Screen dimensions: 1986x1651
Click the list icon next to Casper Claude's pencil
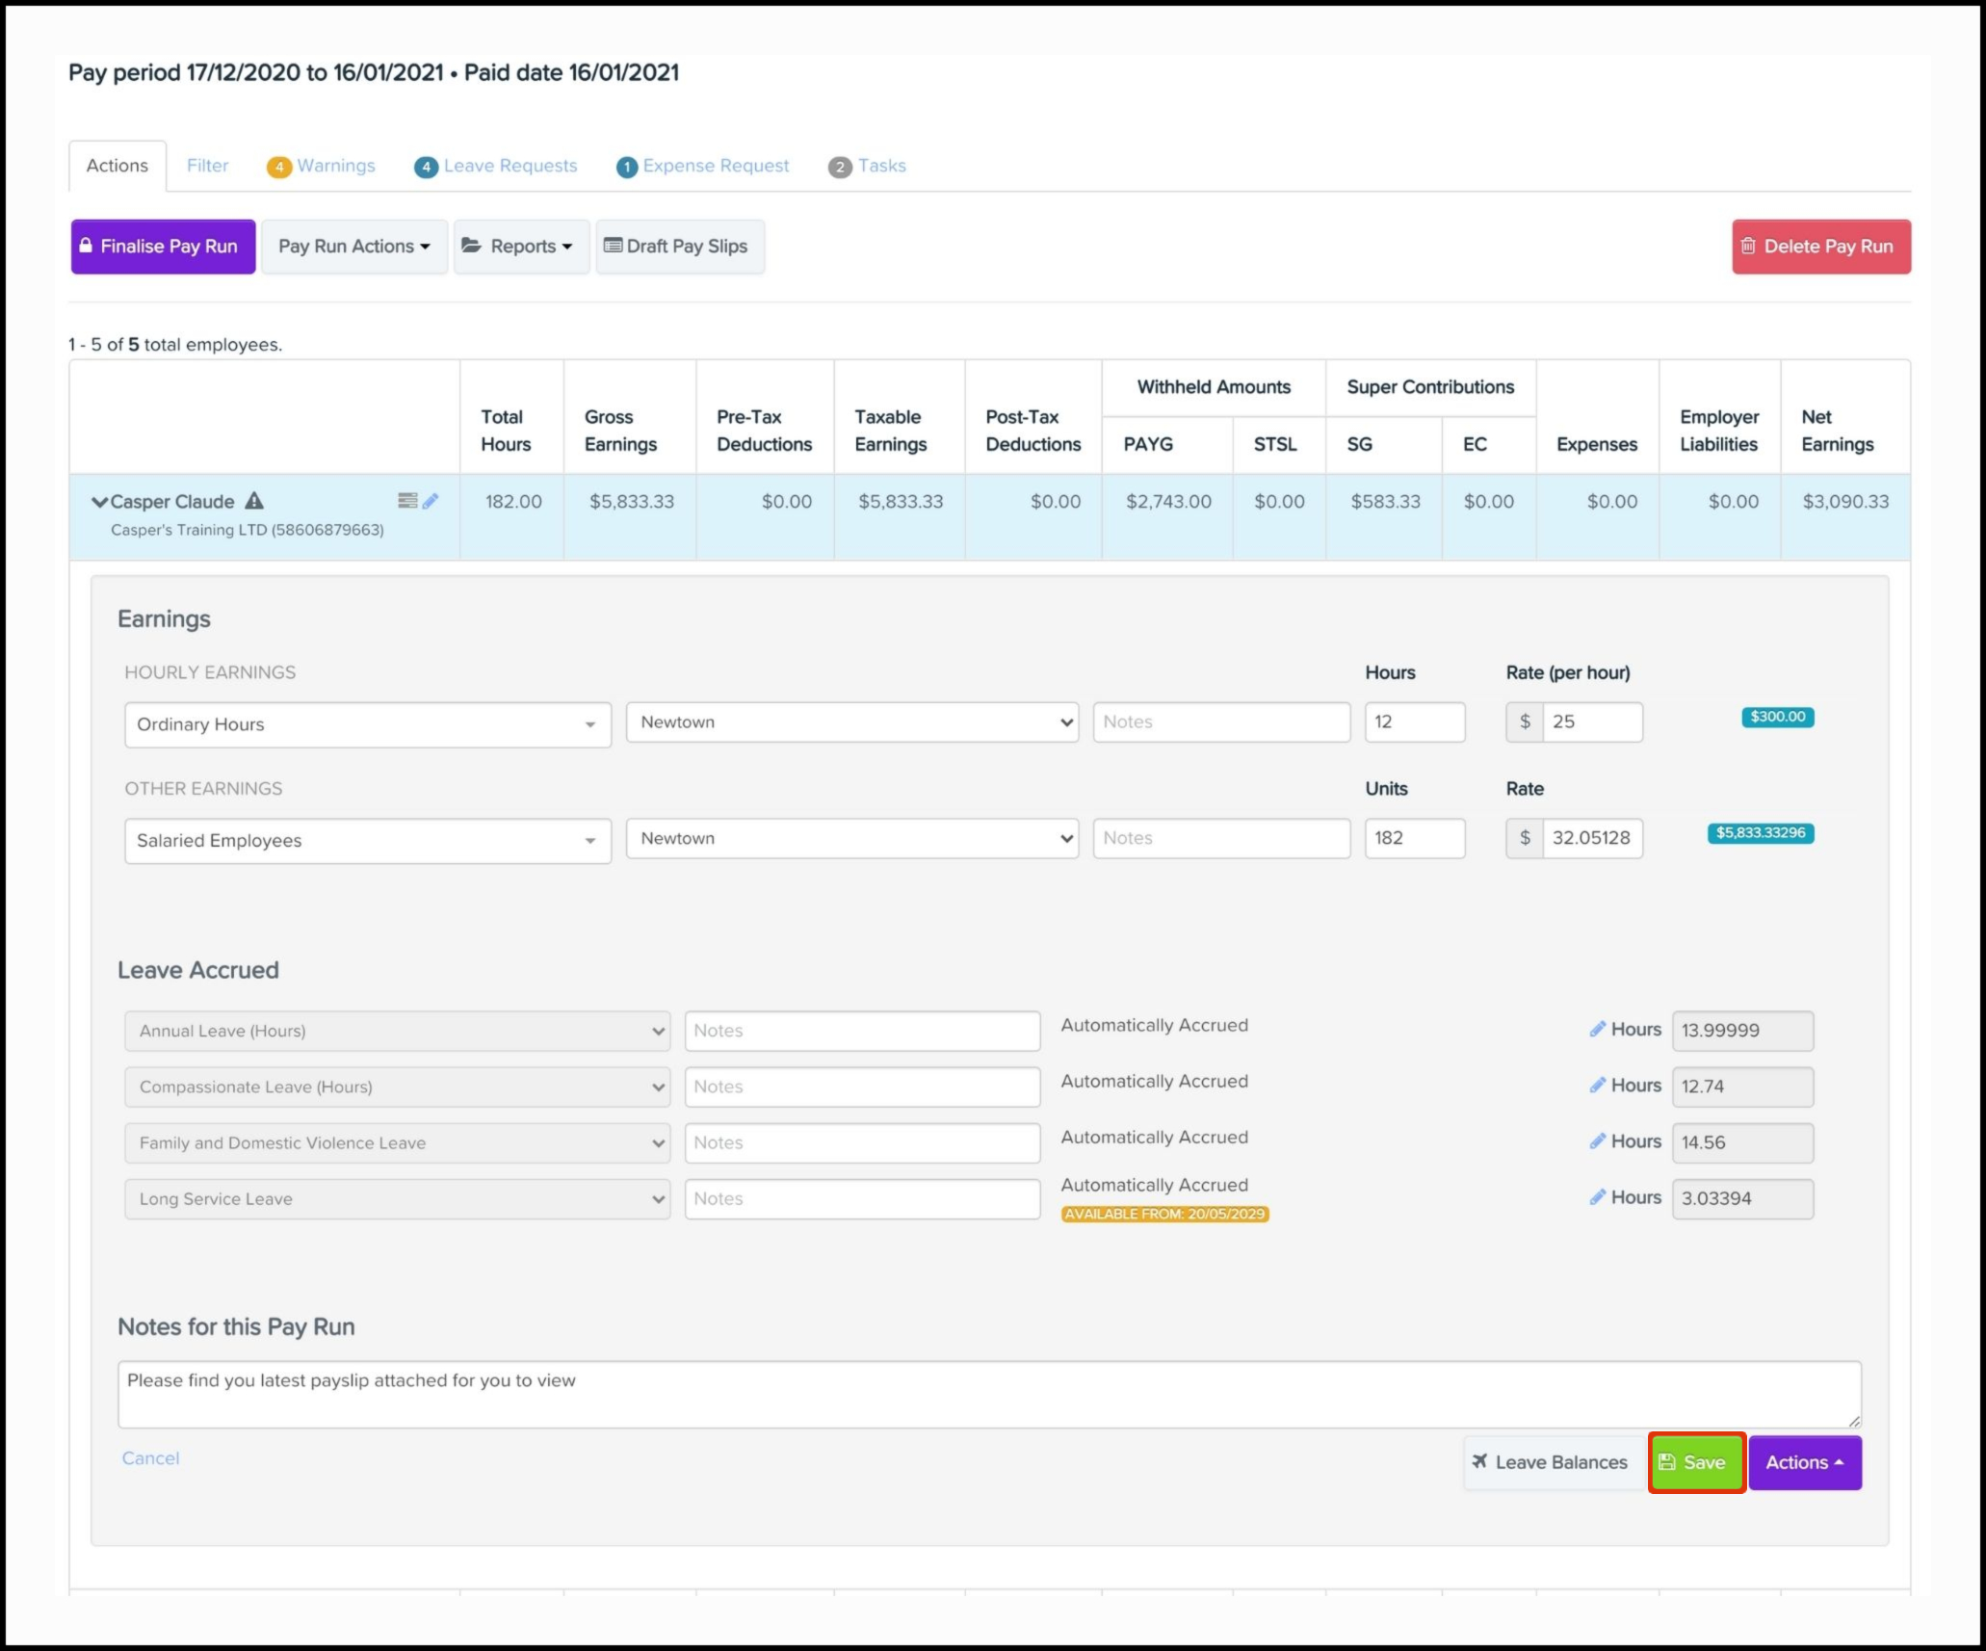point(407,501)
